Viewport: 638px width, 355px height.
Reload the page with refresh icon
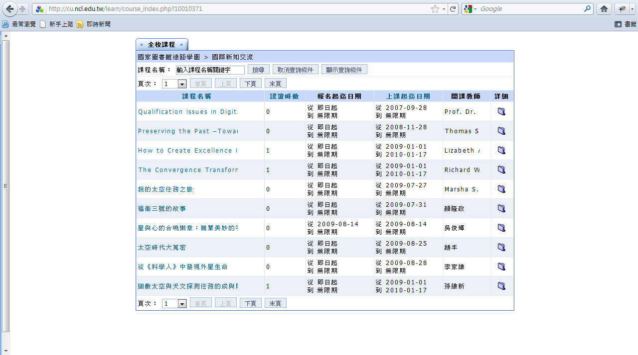pos(453,9)
